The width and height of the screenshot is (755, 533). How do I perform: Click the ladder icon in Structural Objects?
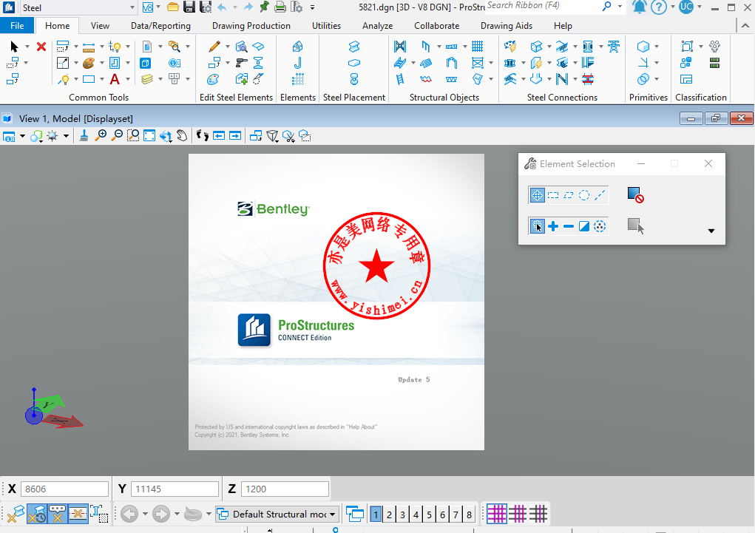coord(399,79)
